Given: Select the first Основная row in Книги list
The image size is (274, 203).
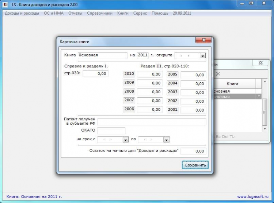Looking at the screenshot, I should point(235,91).
